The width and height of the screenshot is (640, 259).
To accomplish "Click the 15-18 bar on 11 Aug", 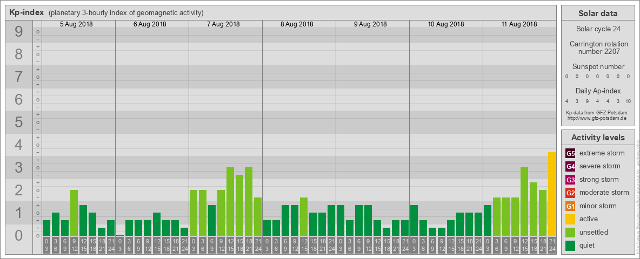I will pyautogui.click(x=534, y=209).
